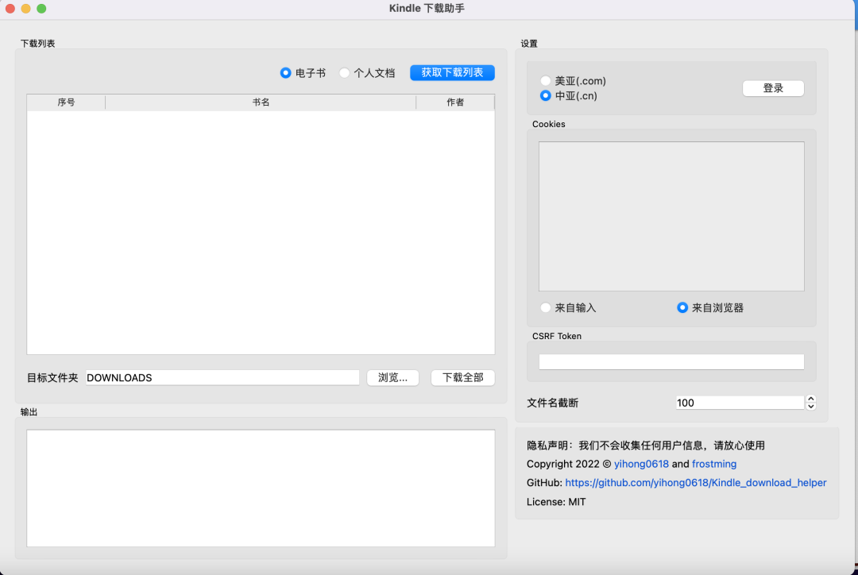
Task: Choose 美亚(.com) region option
Action: (546, 81)
